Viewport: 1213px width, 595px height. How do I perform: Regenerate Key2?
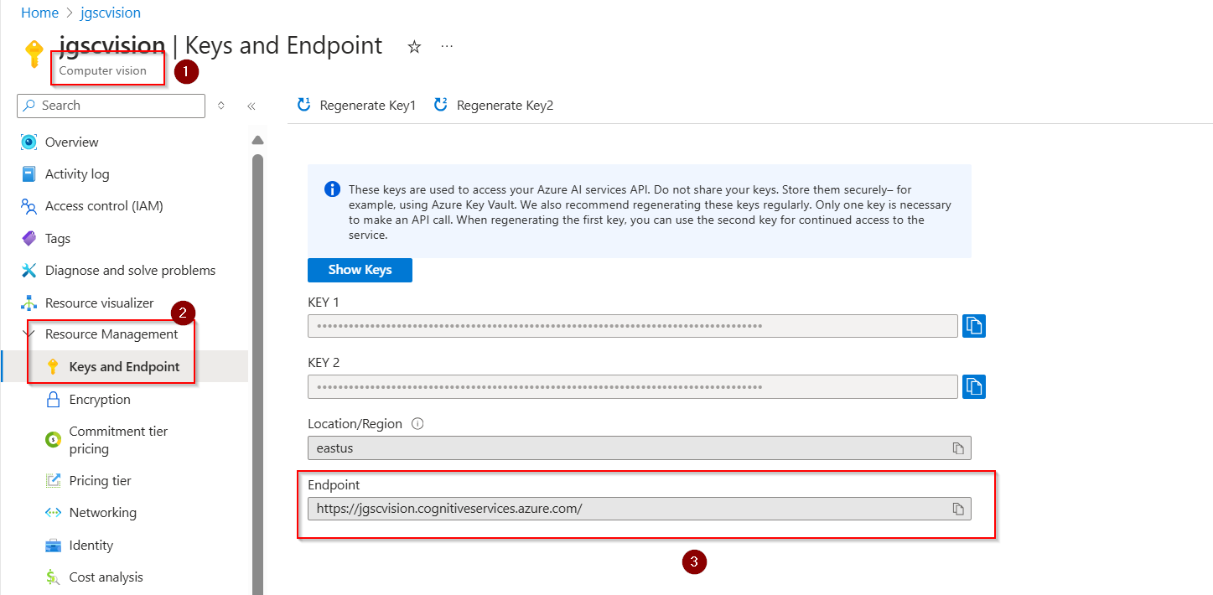pos(493,106)
